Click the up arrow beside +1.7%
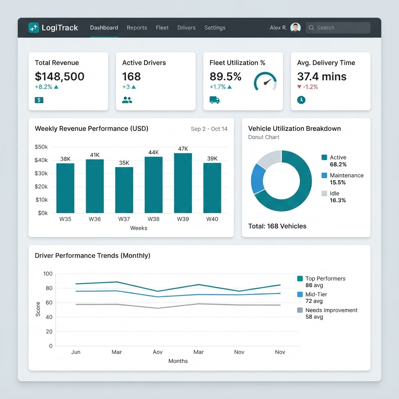This screenshot has width=399, height=399. pyautogui.click(x=230, y=87)
